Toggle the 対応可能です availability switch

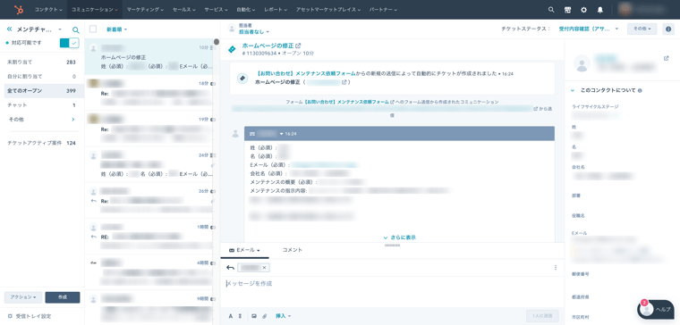coord(70,43)
